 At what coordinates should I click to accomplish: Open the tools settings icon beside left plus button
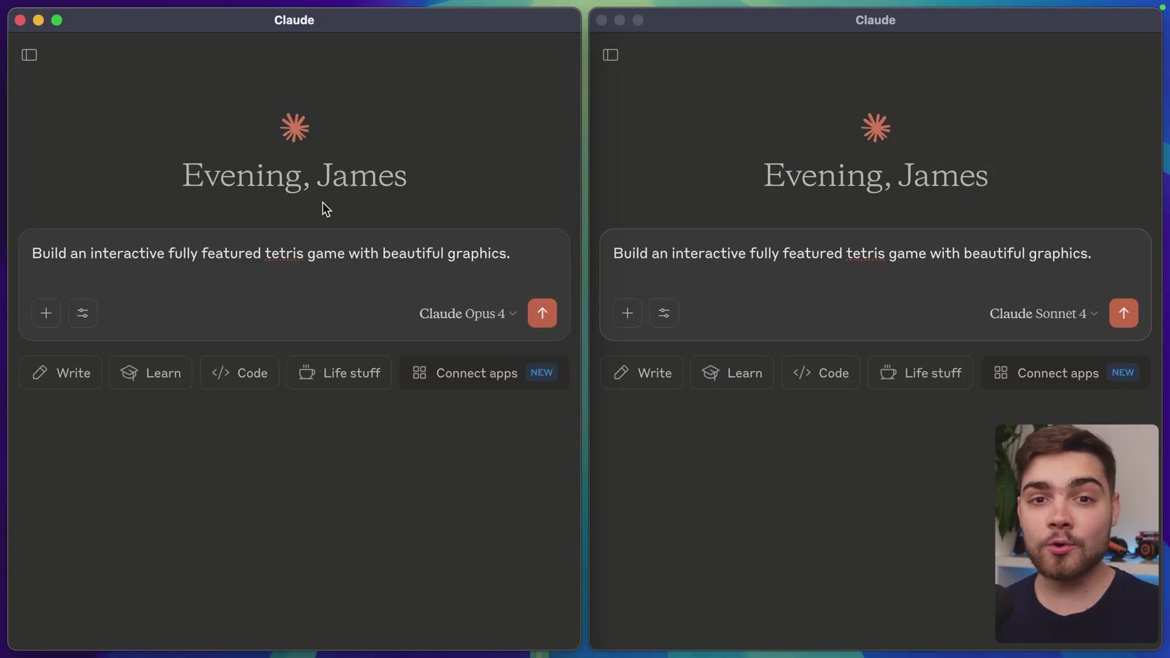click(82, 313)
